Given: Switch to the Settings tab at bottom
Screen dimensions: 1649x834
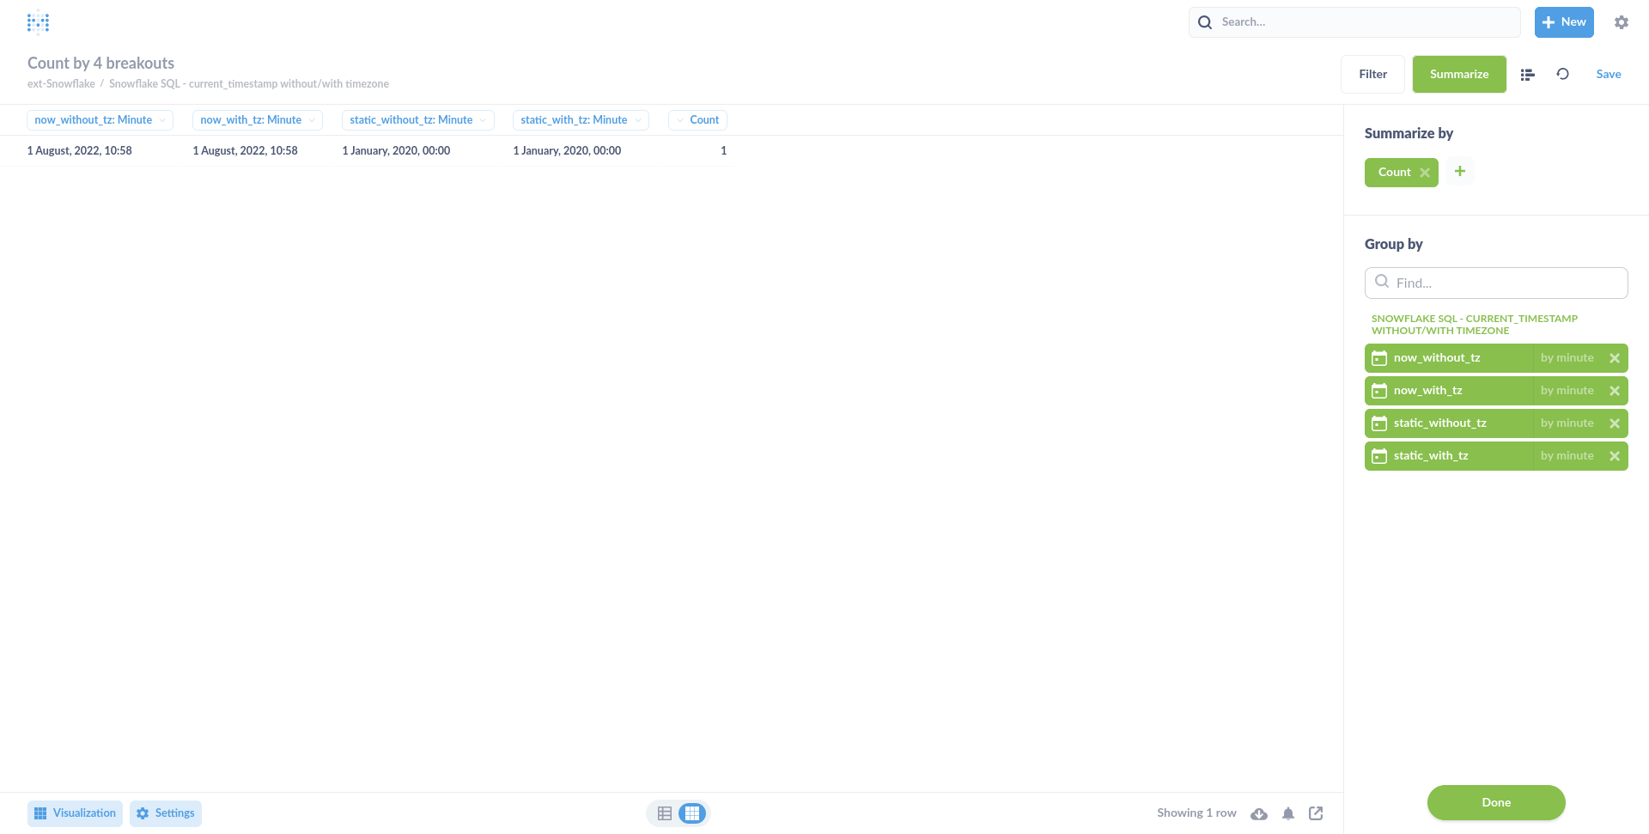Looking at the screenshot, I should [165, 813].
